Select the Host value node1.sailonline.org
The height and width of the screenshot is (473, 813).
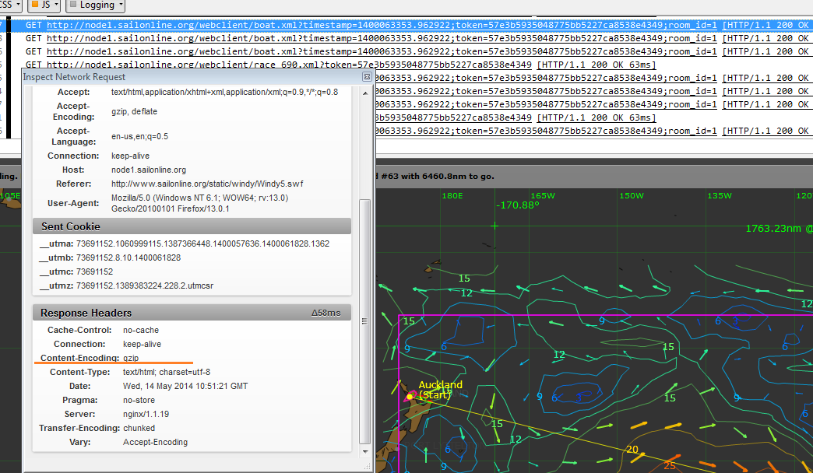[x=148, y=170]
